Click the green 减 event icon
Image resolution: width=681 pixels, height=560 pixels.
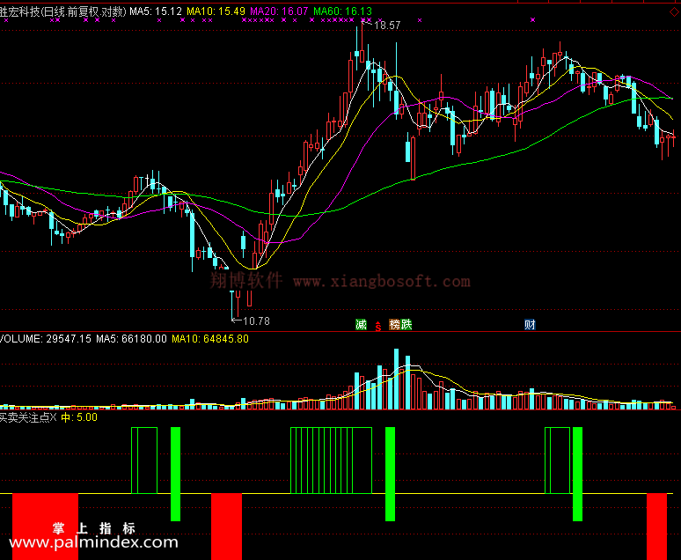[361, 324]
